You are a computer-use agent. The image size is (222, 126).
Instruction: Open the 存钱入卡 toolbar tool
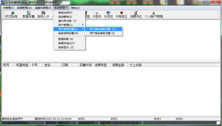pos(43,15)
